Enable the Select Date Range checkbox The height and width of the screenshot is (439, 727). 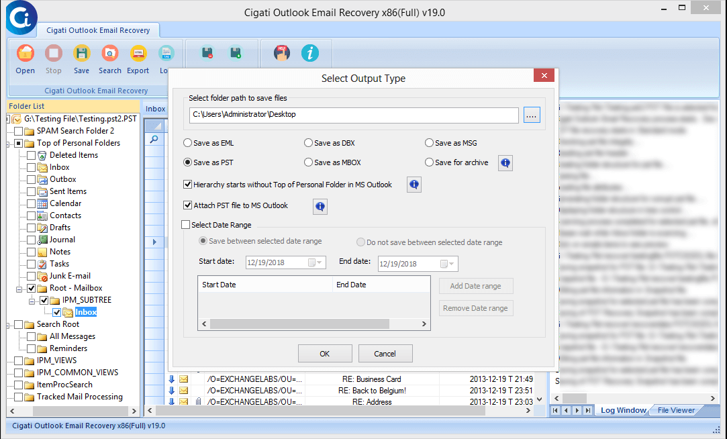click(186, 224)
